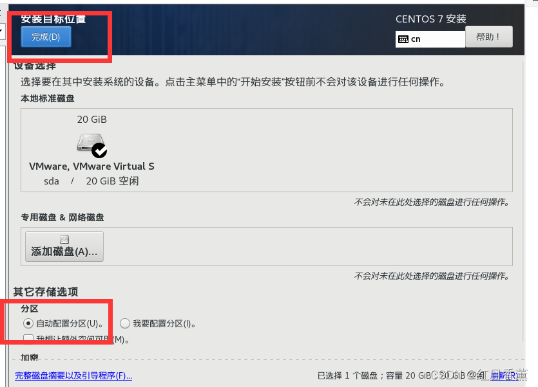
Task: Click the vertical scrollbar on the right
Action: coord(523,201)
